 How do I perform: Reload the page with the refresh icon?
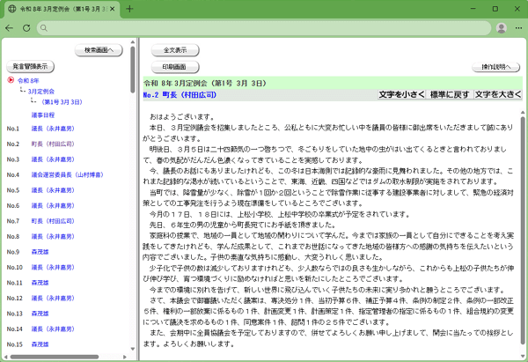tap(26, 28)
